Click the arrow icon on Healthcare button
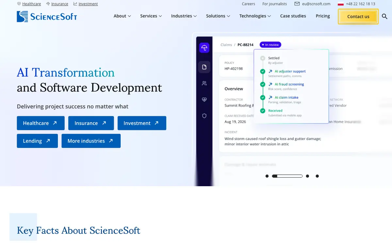The image size is (392, 245). (x=55, y=123)
